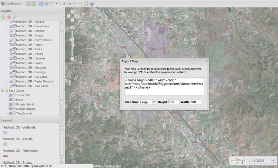Zoom to the full map extent
Screen dimensions: 278x168
86,4
